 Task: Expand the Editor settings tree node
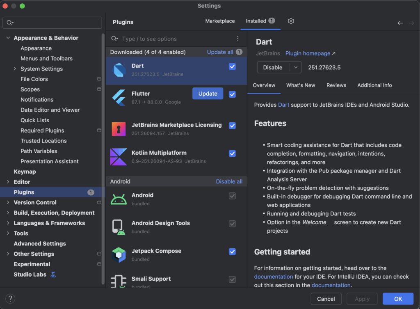[8, 182]
